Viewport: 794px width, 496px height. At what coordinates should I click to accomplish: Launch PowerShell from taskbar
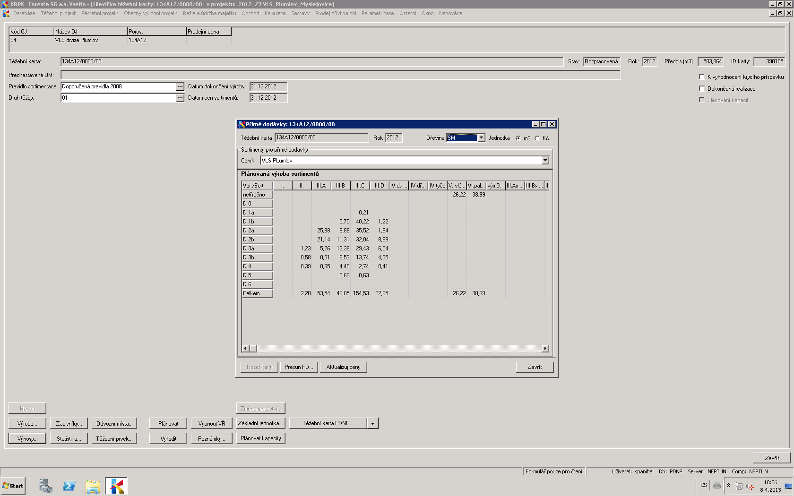pyautogui.click(x=69, y=486)
